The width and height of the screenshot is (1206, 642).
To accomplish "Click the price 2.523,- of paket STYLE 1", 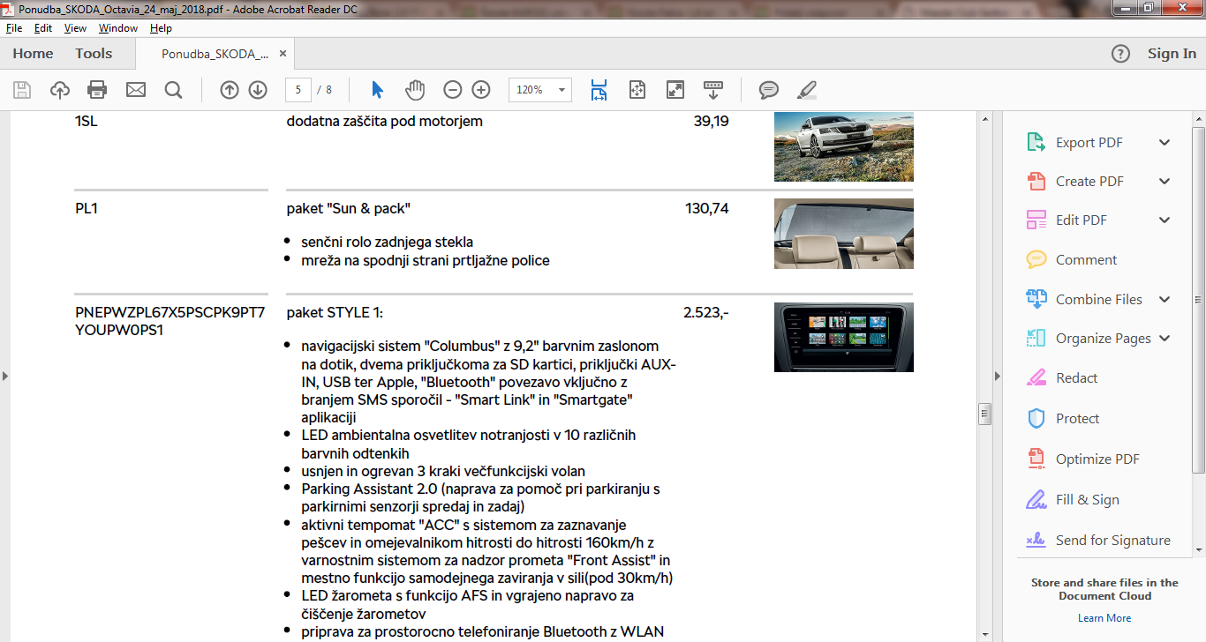I will 706,313.
